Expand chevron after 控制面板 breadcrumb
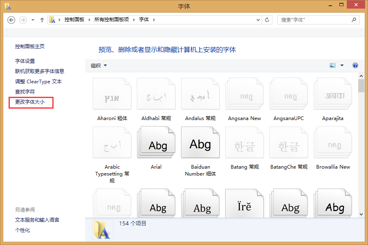Viewport: 368px width, 245px height. click(x=90, y=20)
